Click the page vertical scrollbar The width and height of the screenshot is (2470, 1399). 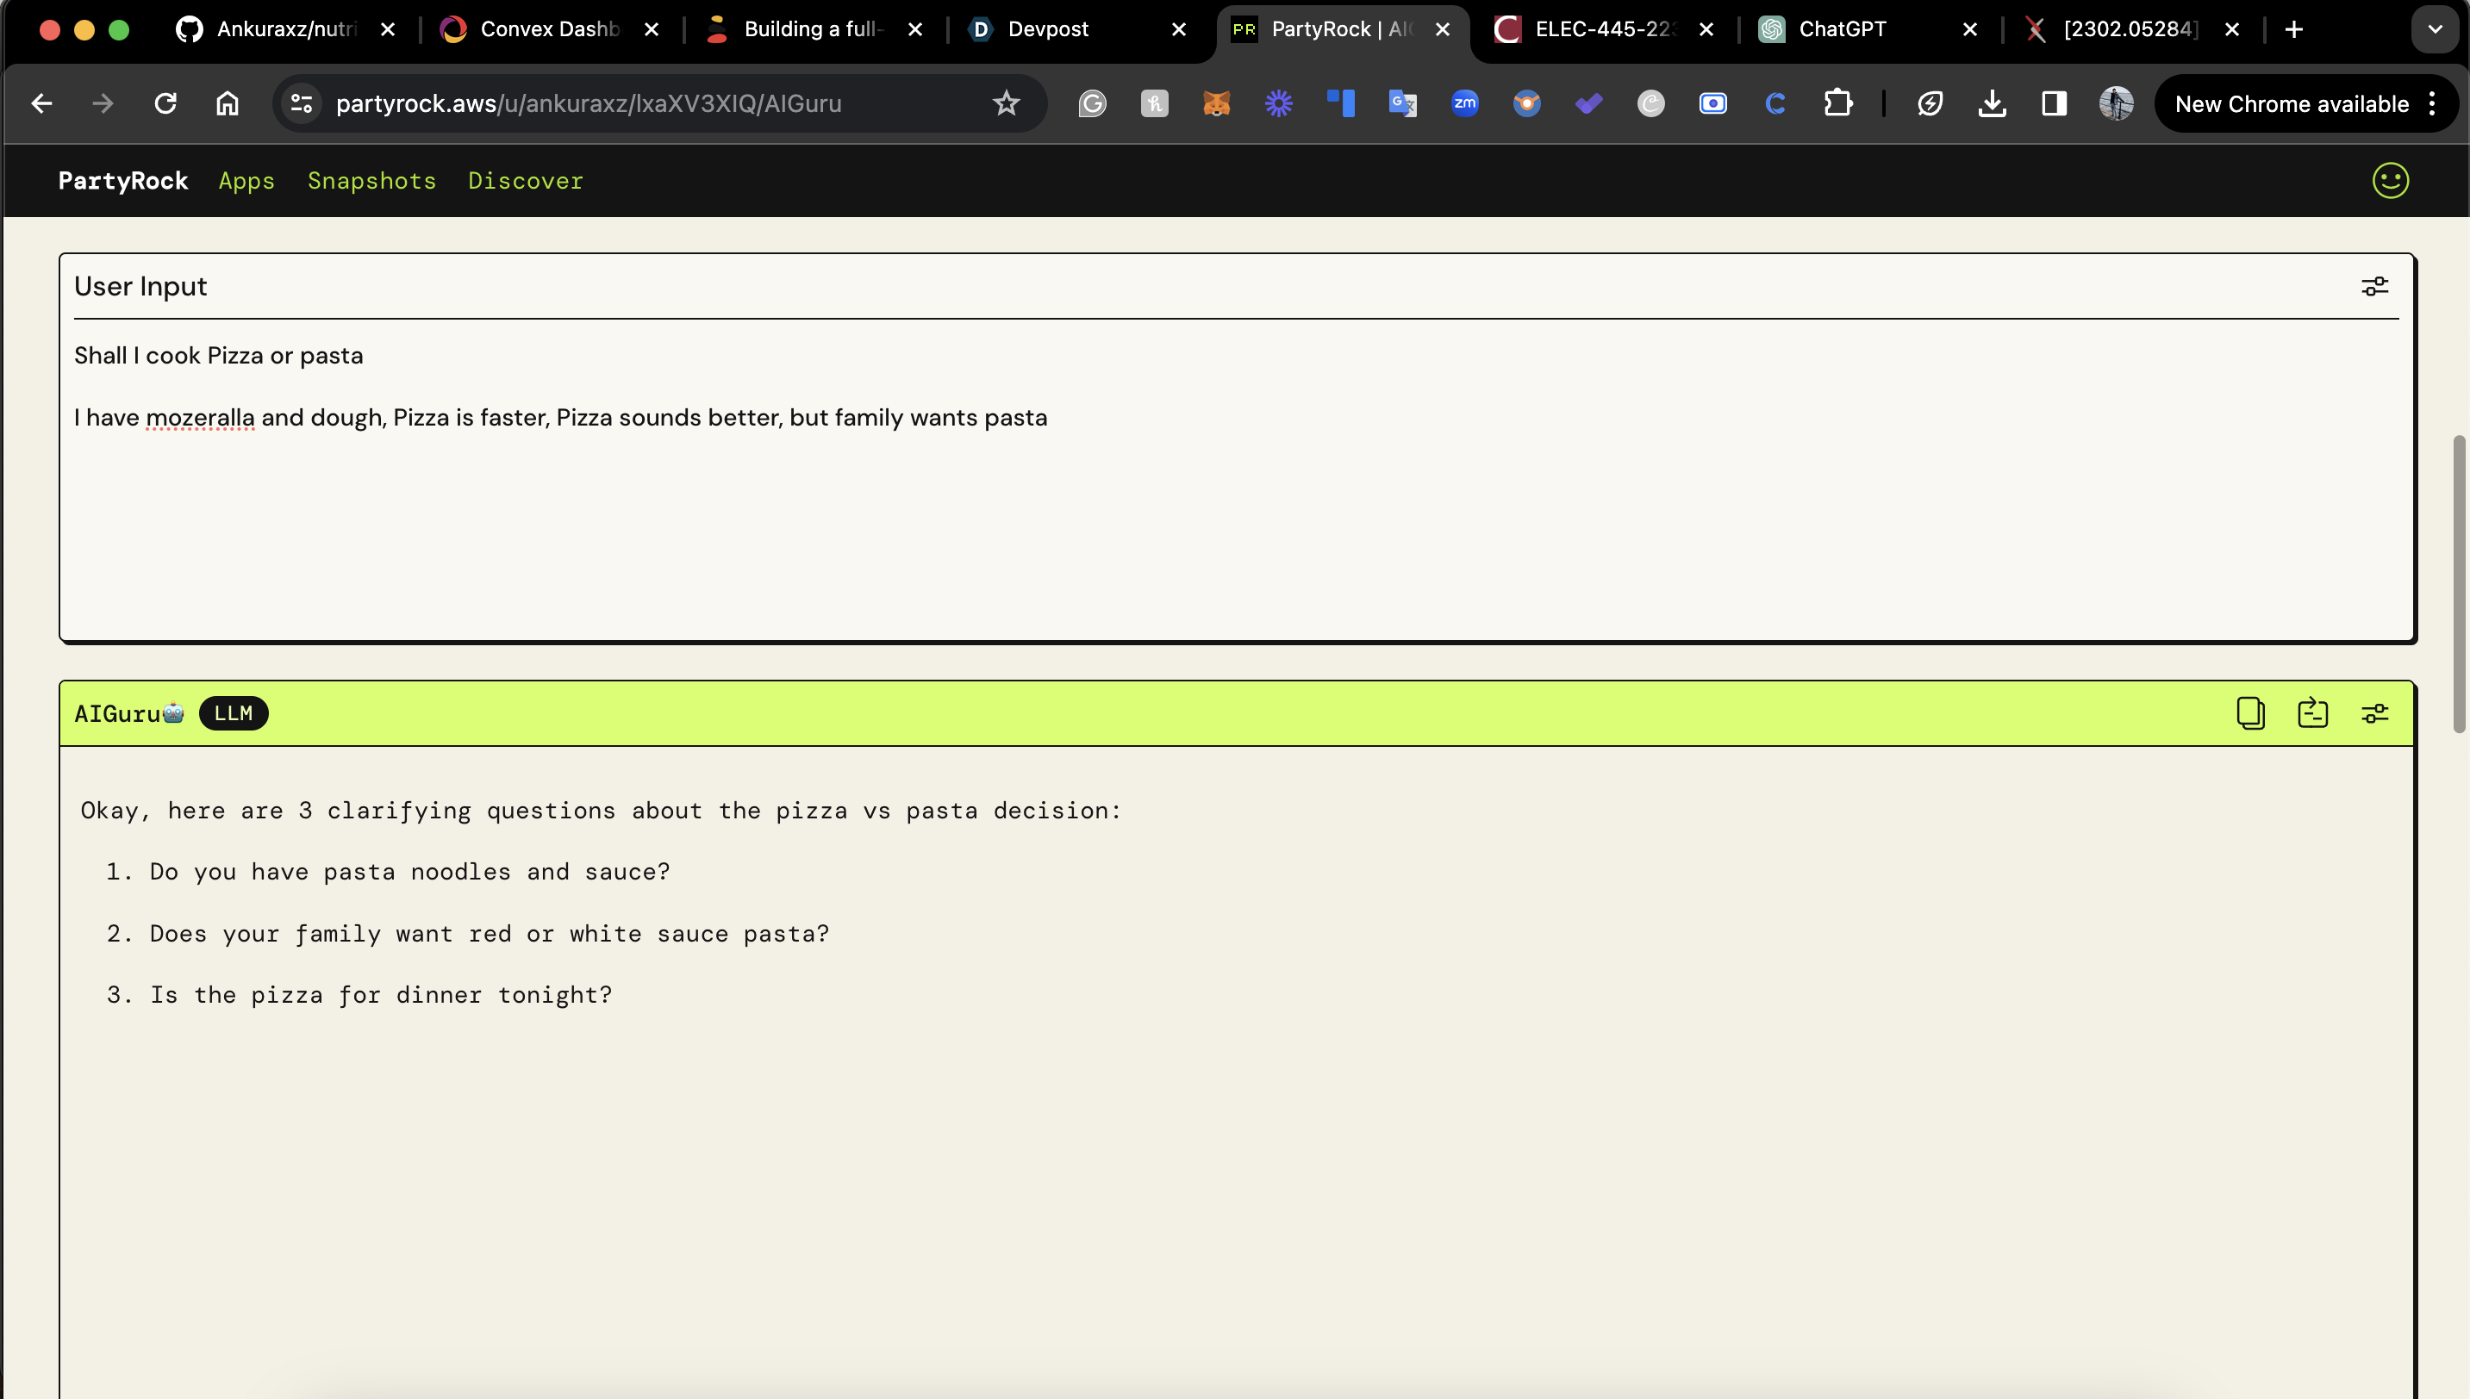[2459, 584]
